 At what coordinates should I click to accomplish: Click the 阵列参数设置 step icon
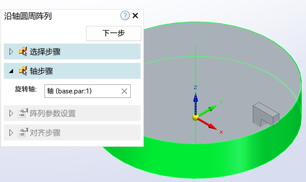(x=23, y=113)
